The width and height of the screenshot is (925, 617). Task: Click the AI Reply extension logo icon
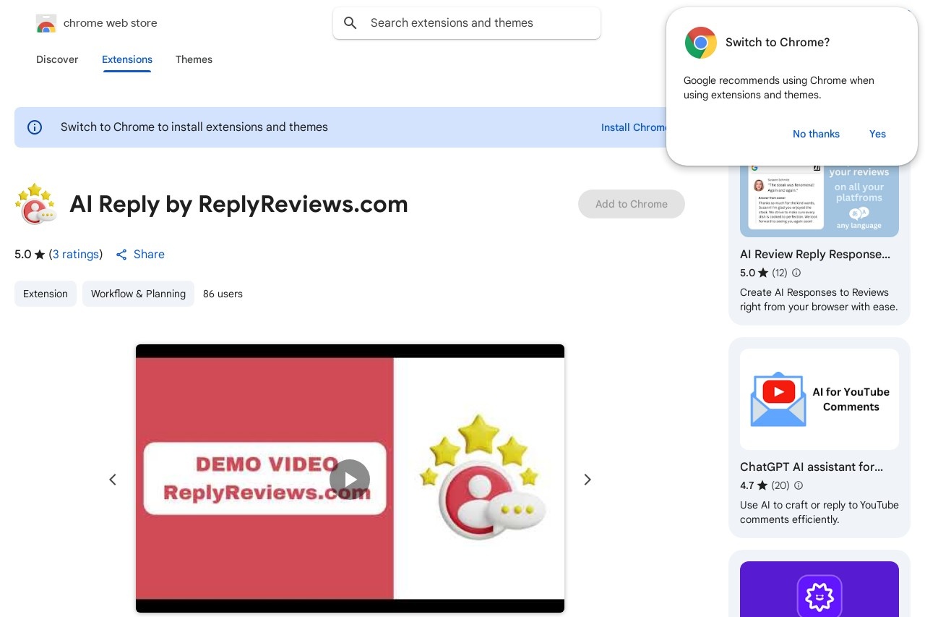pos(35,204)
